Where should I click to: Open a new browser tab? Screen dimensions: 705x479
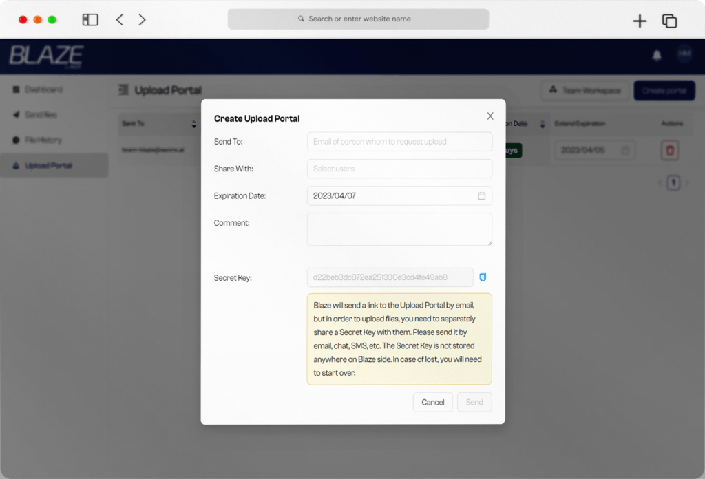pos(640,21)
